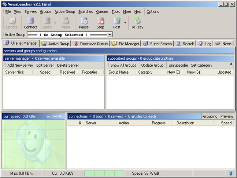The height and width of the screenshot is (178, 237).
Task: Switch to the Super Search tab
Action: point(158,44)
